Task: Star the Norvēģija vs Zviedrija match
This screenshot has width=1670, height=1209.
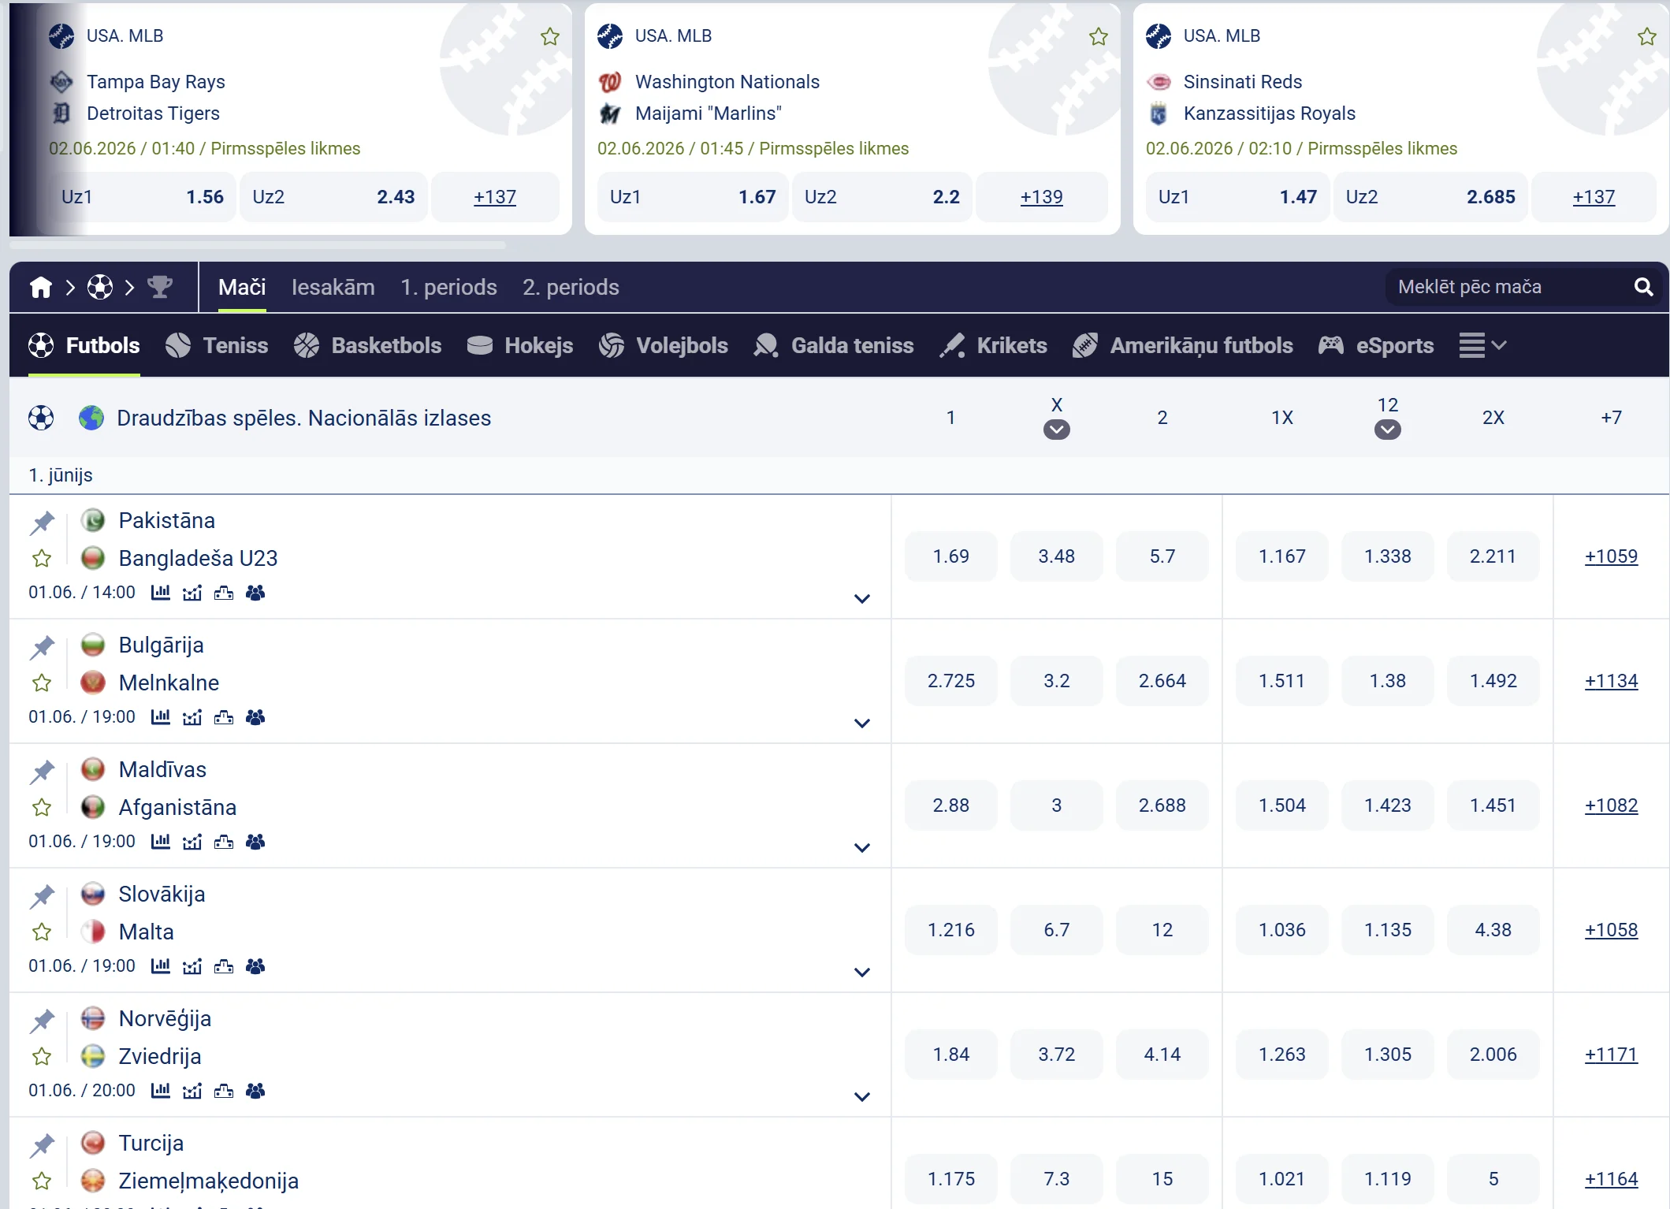Action: coord(42,1057)
